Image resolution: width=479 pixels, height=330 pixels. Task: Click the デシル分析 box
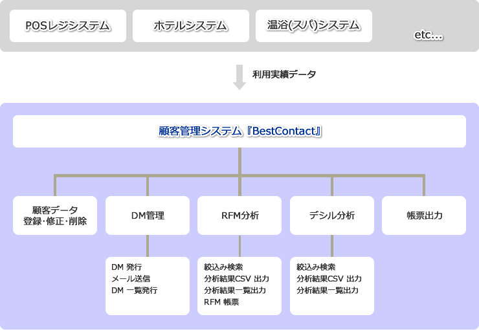(x=332, y=215)
